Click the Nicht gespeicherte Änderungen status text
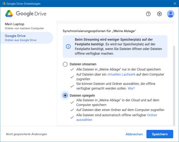The width and height of the screenshot is (179, 142). tap(26, 134)
